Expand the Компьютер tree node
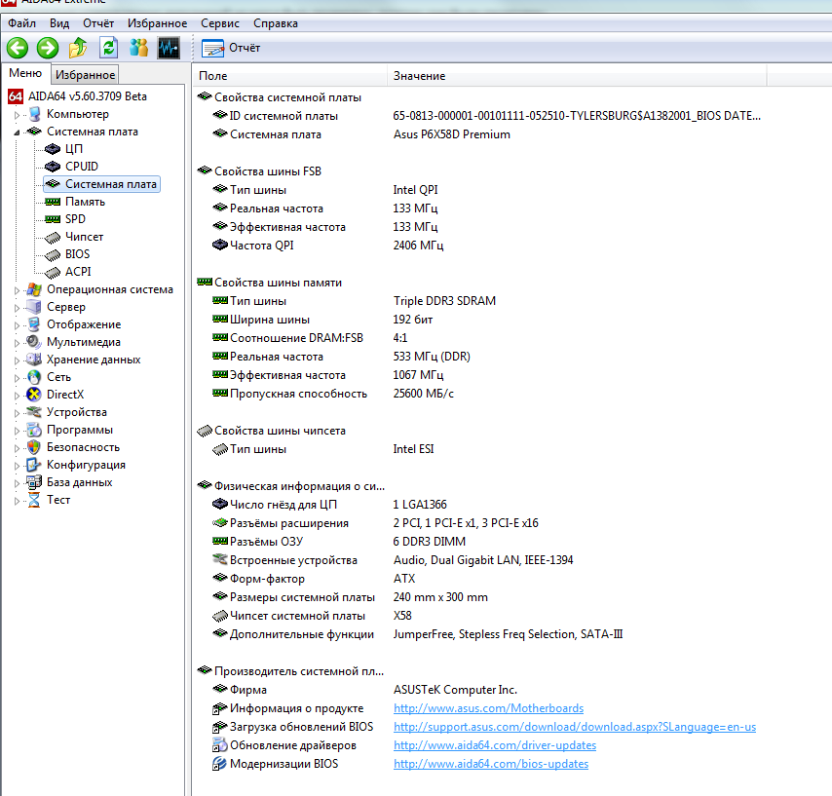The height and width of the screenshot is (796, 832). point(17,115)
